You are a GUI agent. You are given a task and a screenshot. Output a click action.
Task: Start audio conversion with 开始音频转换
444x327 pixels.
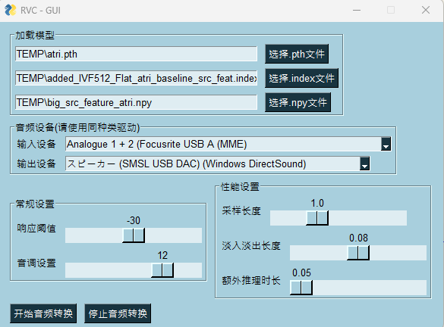pyautogui.click(x=43, y=313)
